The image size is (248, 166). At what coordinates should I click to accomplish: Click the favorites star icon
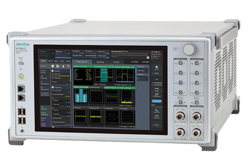pos(63,66)
